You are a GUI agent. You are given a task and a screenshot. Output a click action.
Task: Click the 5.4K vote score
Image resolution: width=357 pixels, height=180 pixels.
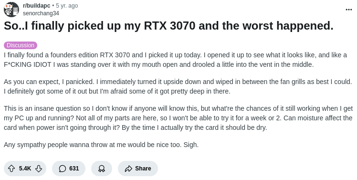click(x=25, y=169)
